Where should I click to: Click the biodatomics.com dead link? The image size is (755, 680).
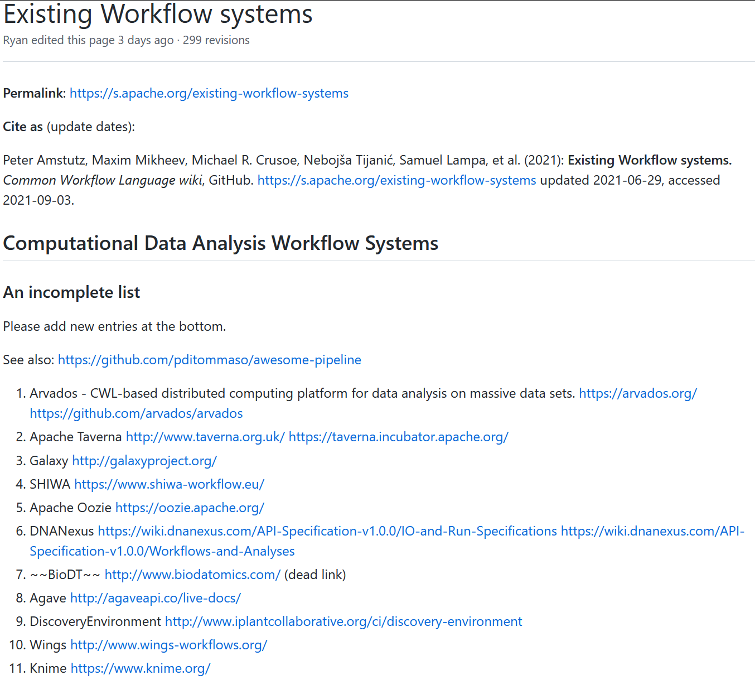(192, 575)
